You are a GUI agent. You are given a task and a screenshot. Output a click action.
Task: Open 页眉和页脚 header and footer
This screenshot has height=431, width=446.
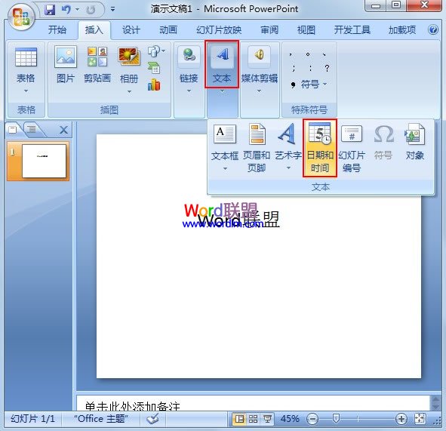coord(257,147)
